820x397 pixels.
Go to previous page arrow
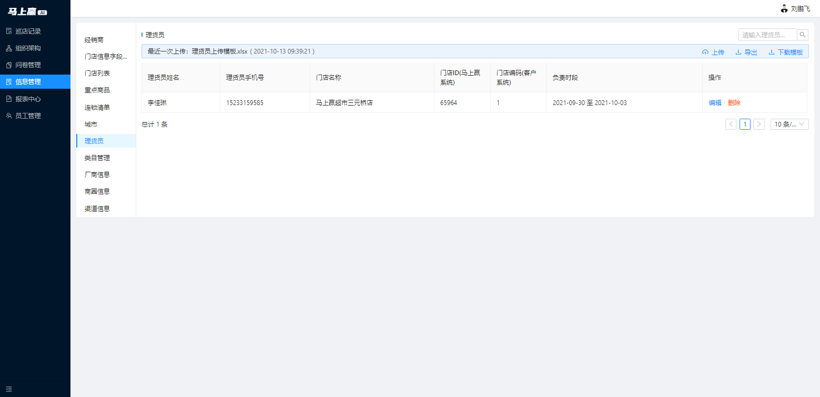(731, 124)
